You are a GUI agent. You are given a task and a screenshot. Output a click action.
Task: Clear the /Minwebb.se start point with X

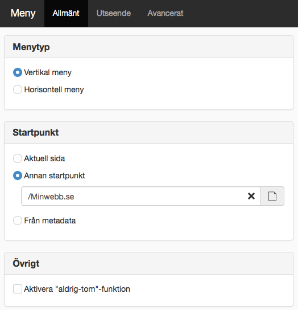(x=251, y=196)
